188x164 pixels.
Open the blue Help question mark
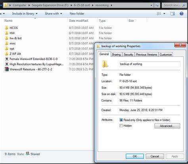click(182, 13)
